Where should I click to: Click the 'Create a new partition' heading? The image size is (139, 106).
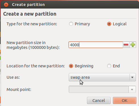(x=30, y=14)
